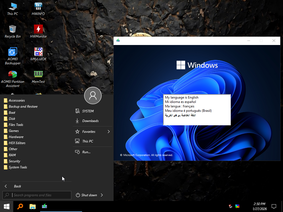Open Run... from the Start menu
This screenshot has height=212, width=283.
pyautogui.click(x=86, y=152)
